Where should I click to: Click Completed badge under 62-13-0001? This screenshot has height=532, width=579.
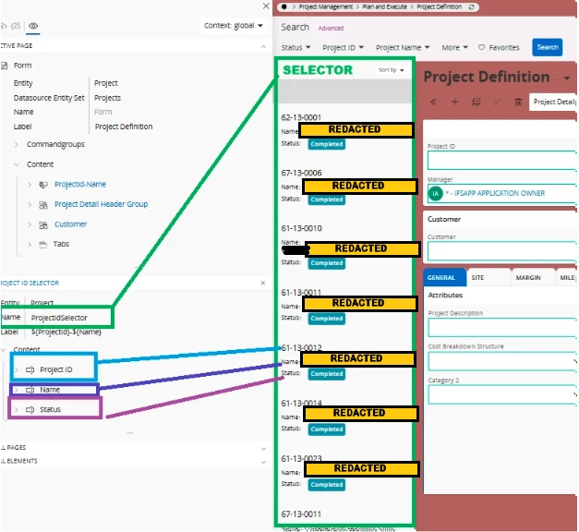(x=327, y=144)
